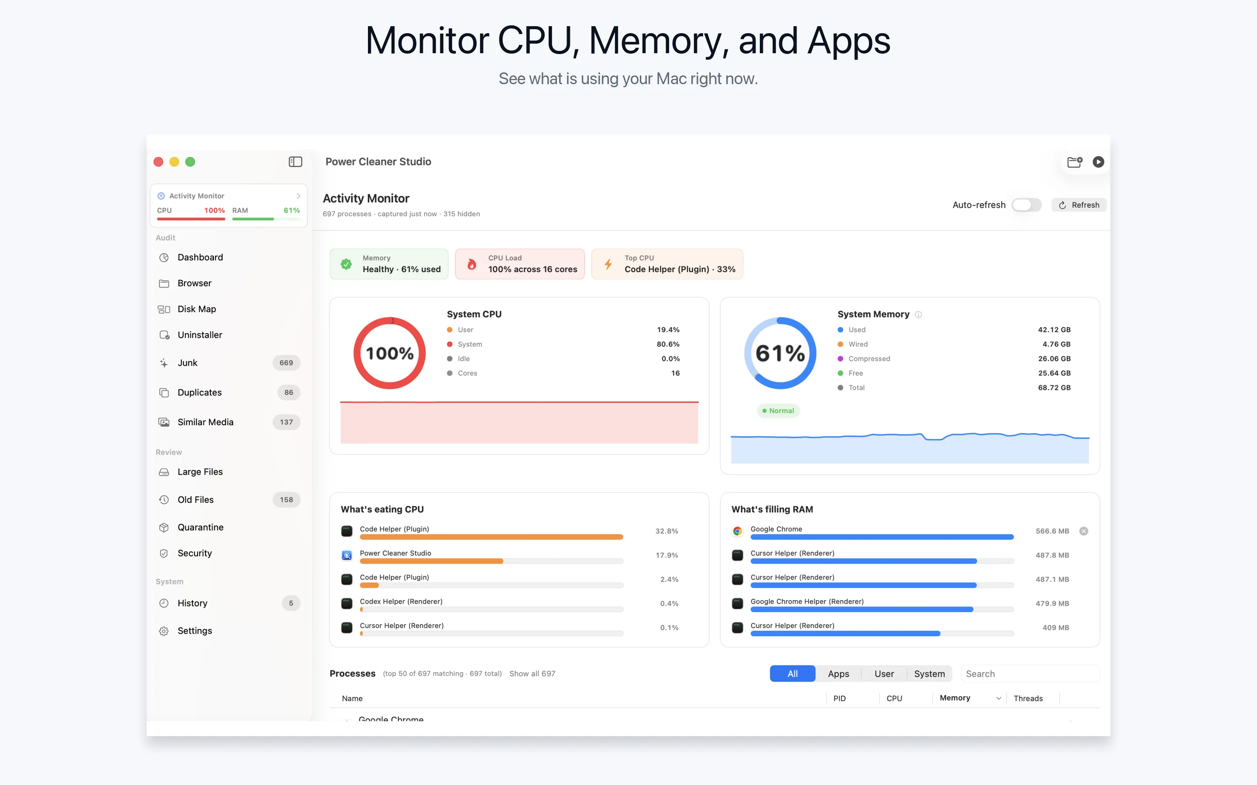Click the System 80.6% CPU row
Image resolution: width=1257 pixels, height=785 pixels.
tap(563, 344)
